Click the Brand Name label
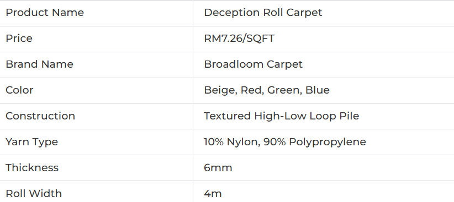 pos(39,64)
